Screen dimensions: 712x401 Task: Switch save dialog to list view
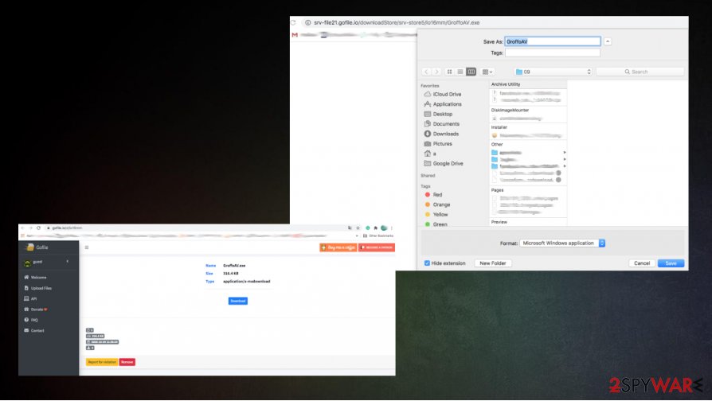[x=460, y=72]
